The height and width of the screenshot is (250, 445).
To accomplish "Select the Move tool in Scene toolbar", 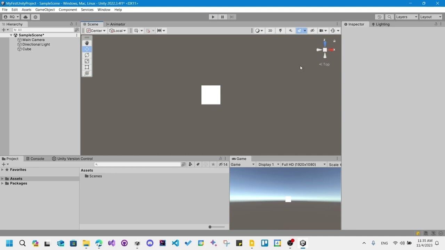I will tap(87, 49).
